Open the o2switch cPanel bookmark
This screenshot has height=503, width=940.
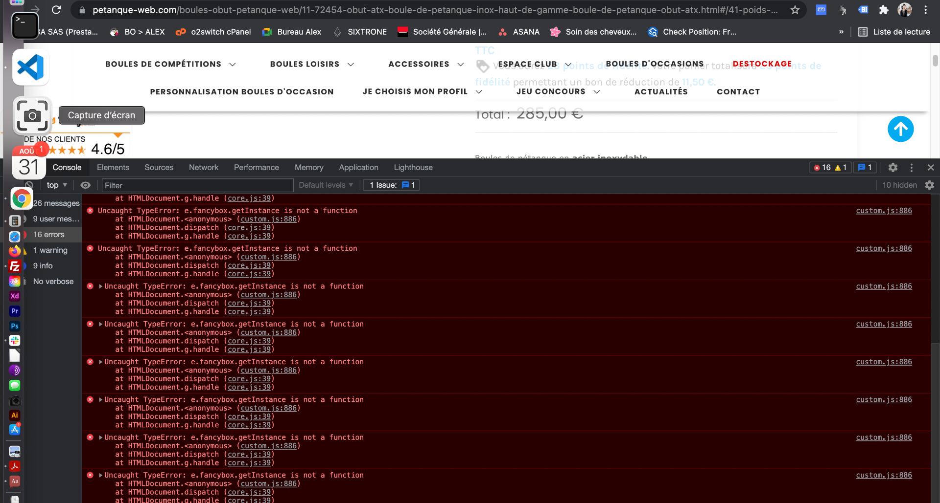pyautogui.click(x=213, y=32)
